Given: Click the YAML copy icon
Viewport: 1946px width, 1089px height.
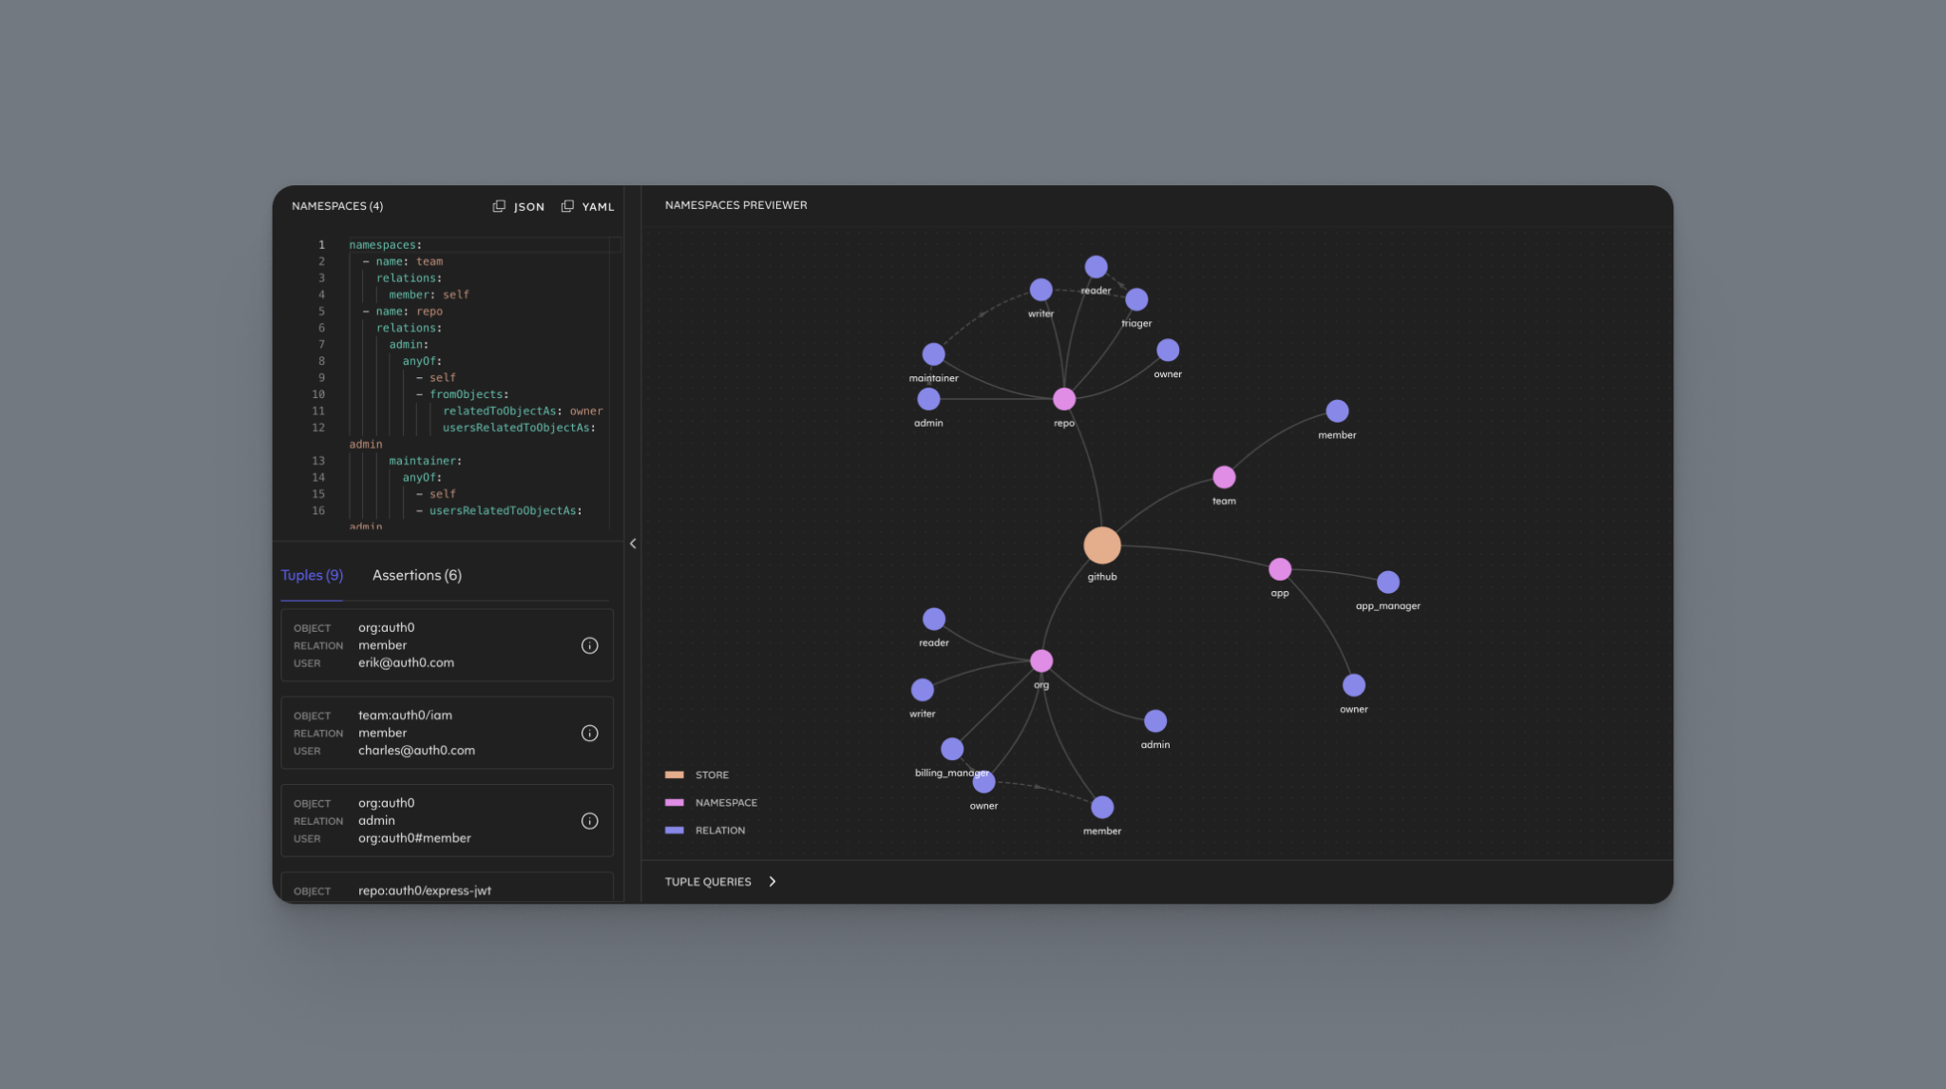Looking at the screenshot, I should (567, 206).
